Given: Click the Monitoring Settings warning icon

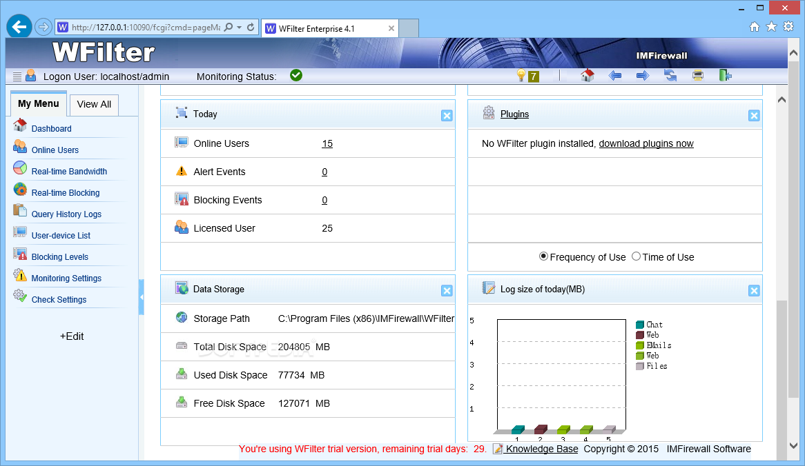Looking at the screenshot, I should pyautogui.click(x=20, y=275).
